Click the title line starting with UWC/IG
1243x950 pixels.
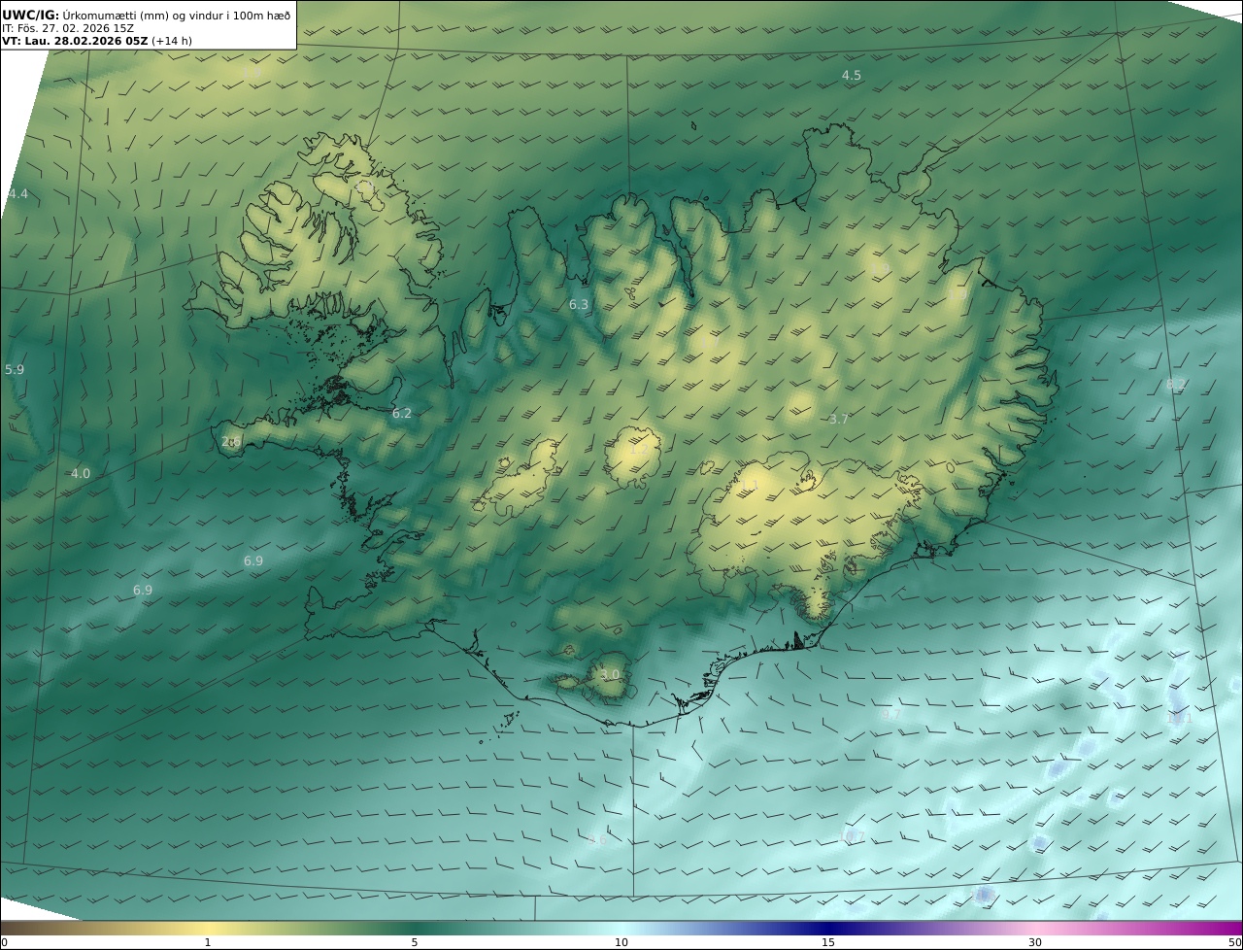pyautogui.click(x=147, y=15)
